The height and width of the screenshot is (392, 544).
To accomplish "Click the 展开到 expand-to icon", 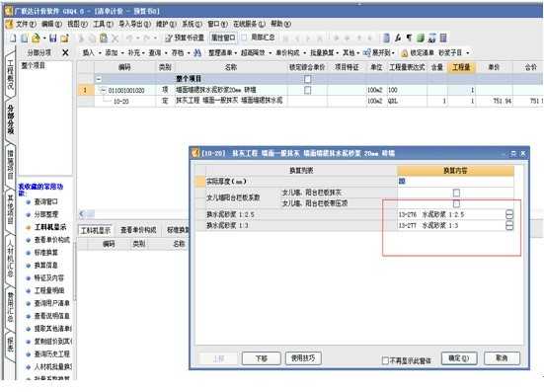I will click(x=367, y=52).
